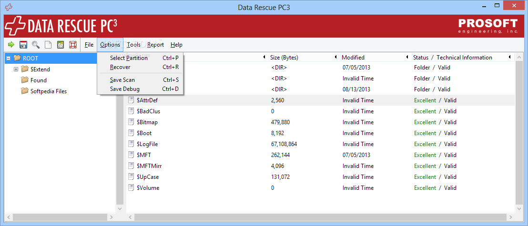Image resolution: width=528 pixels, height=226 pixels.
Task: Click the Modified column sort arrow
Action: 407,57
